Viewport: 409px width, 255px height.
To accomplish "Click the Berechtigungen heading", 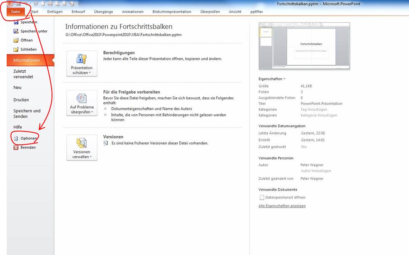I will coord(119,53).
